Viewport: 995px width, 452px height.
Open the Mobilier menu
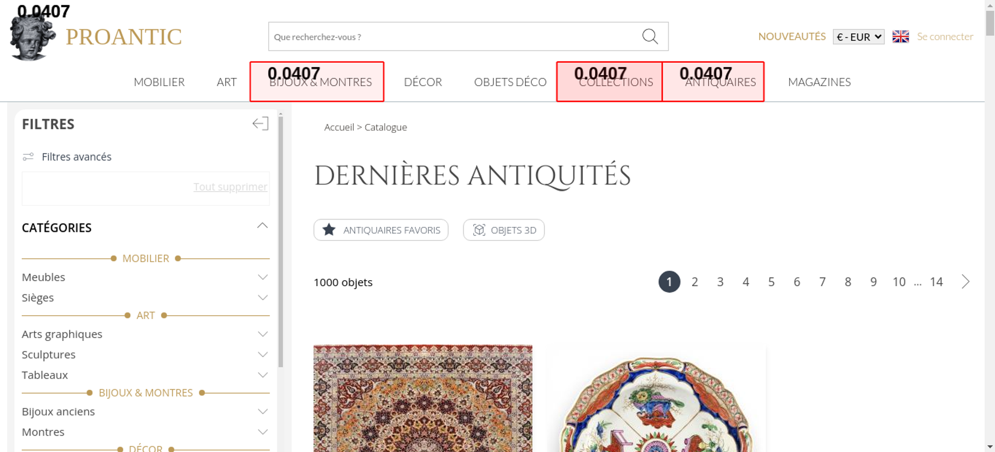coord(159,82)
